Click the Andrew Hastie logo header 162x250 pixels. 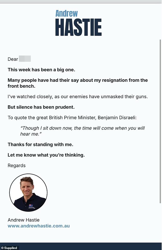pyautogui.click(x=78, y=23)
